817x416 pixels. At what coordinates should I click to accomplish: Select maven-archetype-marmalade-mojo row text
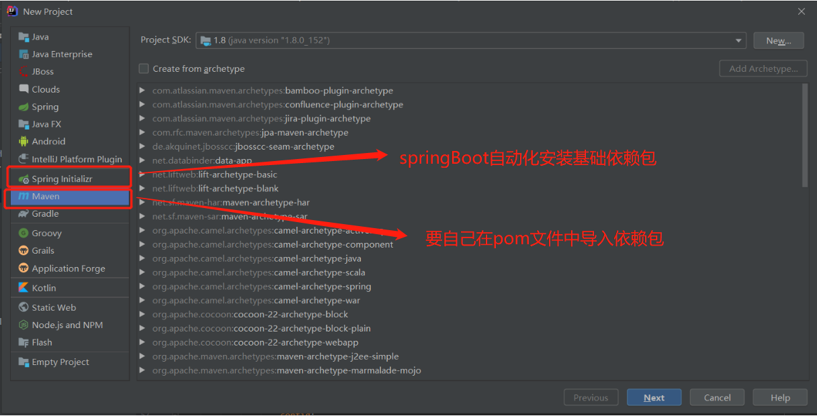point(287,370)
